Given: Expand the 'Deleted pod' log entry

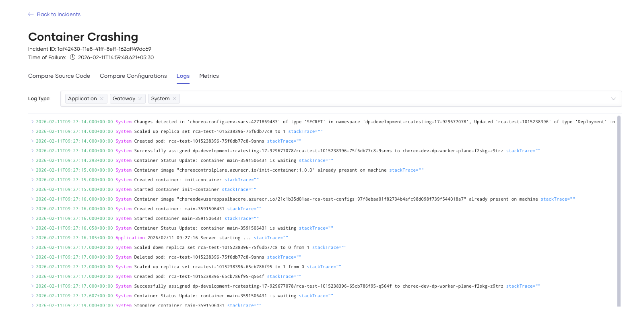Looking at the screenshot, I should (32, 257).
